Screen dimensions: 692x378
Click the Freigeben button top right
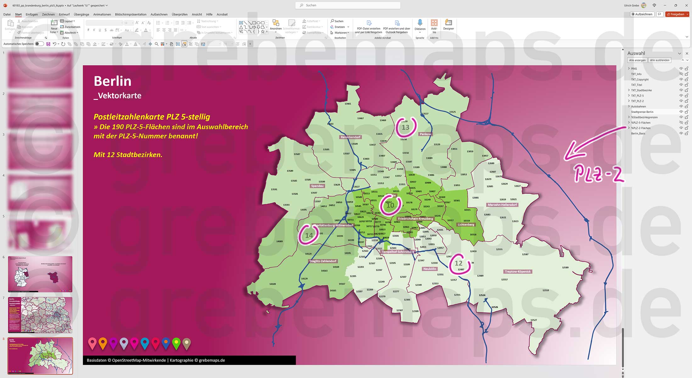tap(677, 14)
